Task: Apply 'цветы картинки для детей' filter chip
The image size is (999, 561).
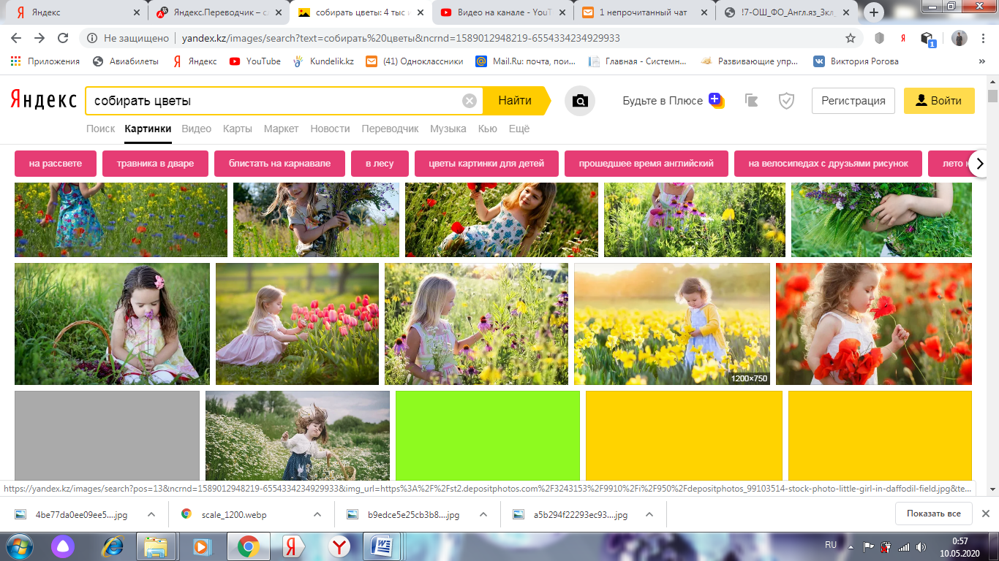Action: click(486, 164)
